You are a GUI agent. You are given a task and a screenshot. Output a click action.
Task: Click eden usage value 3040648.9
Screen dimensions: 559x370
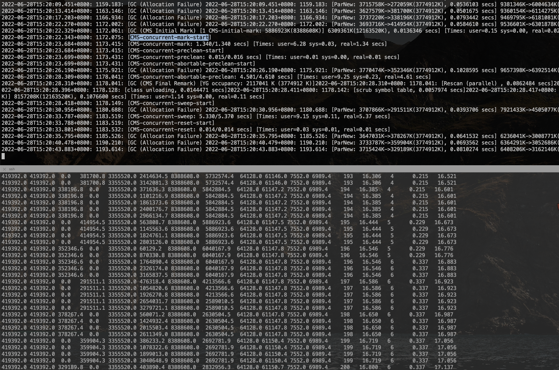click(154, 361)
